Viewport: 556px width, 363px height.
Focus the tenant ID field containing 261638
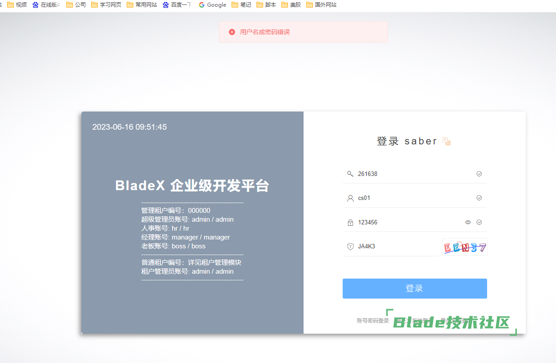point(415,174)
